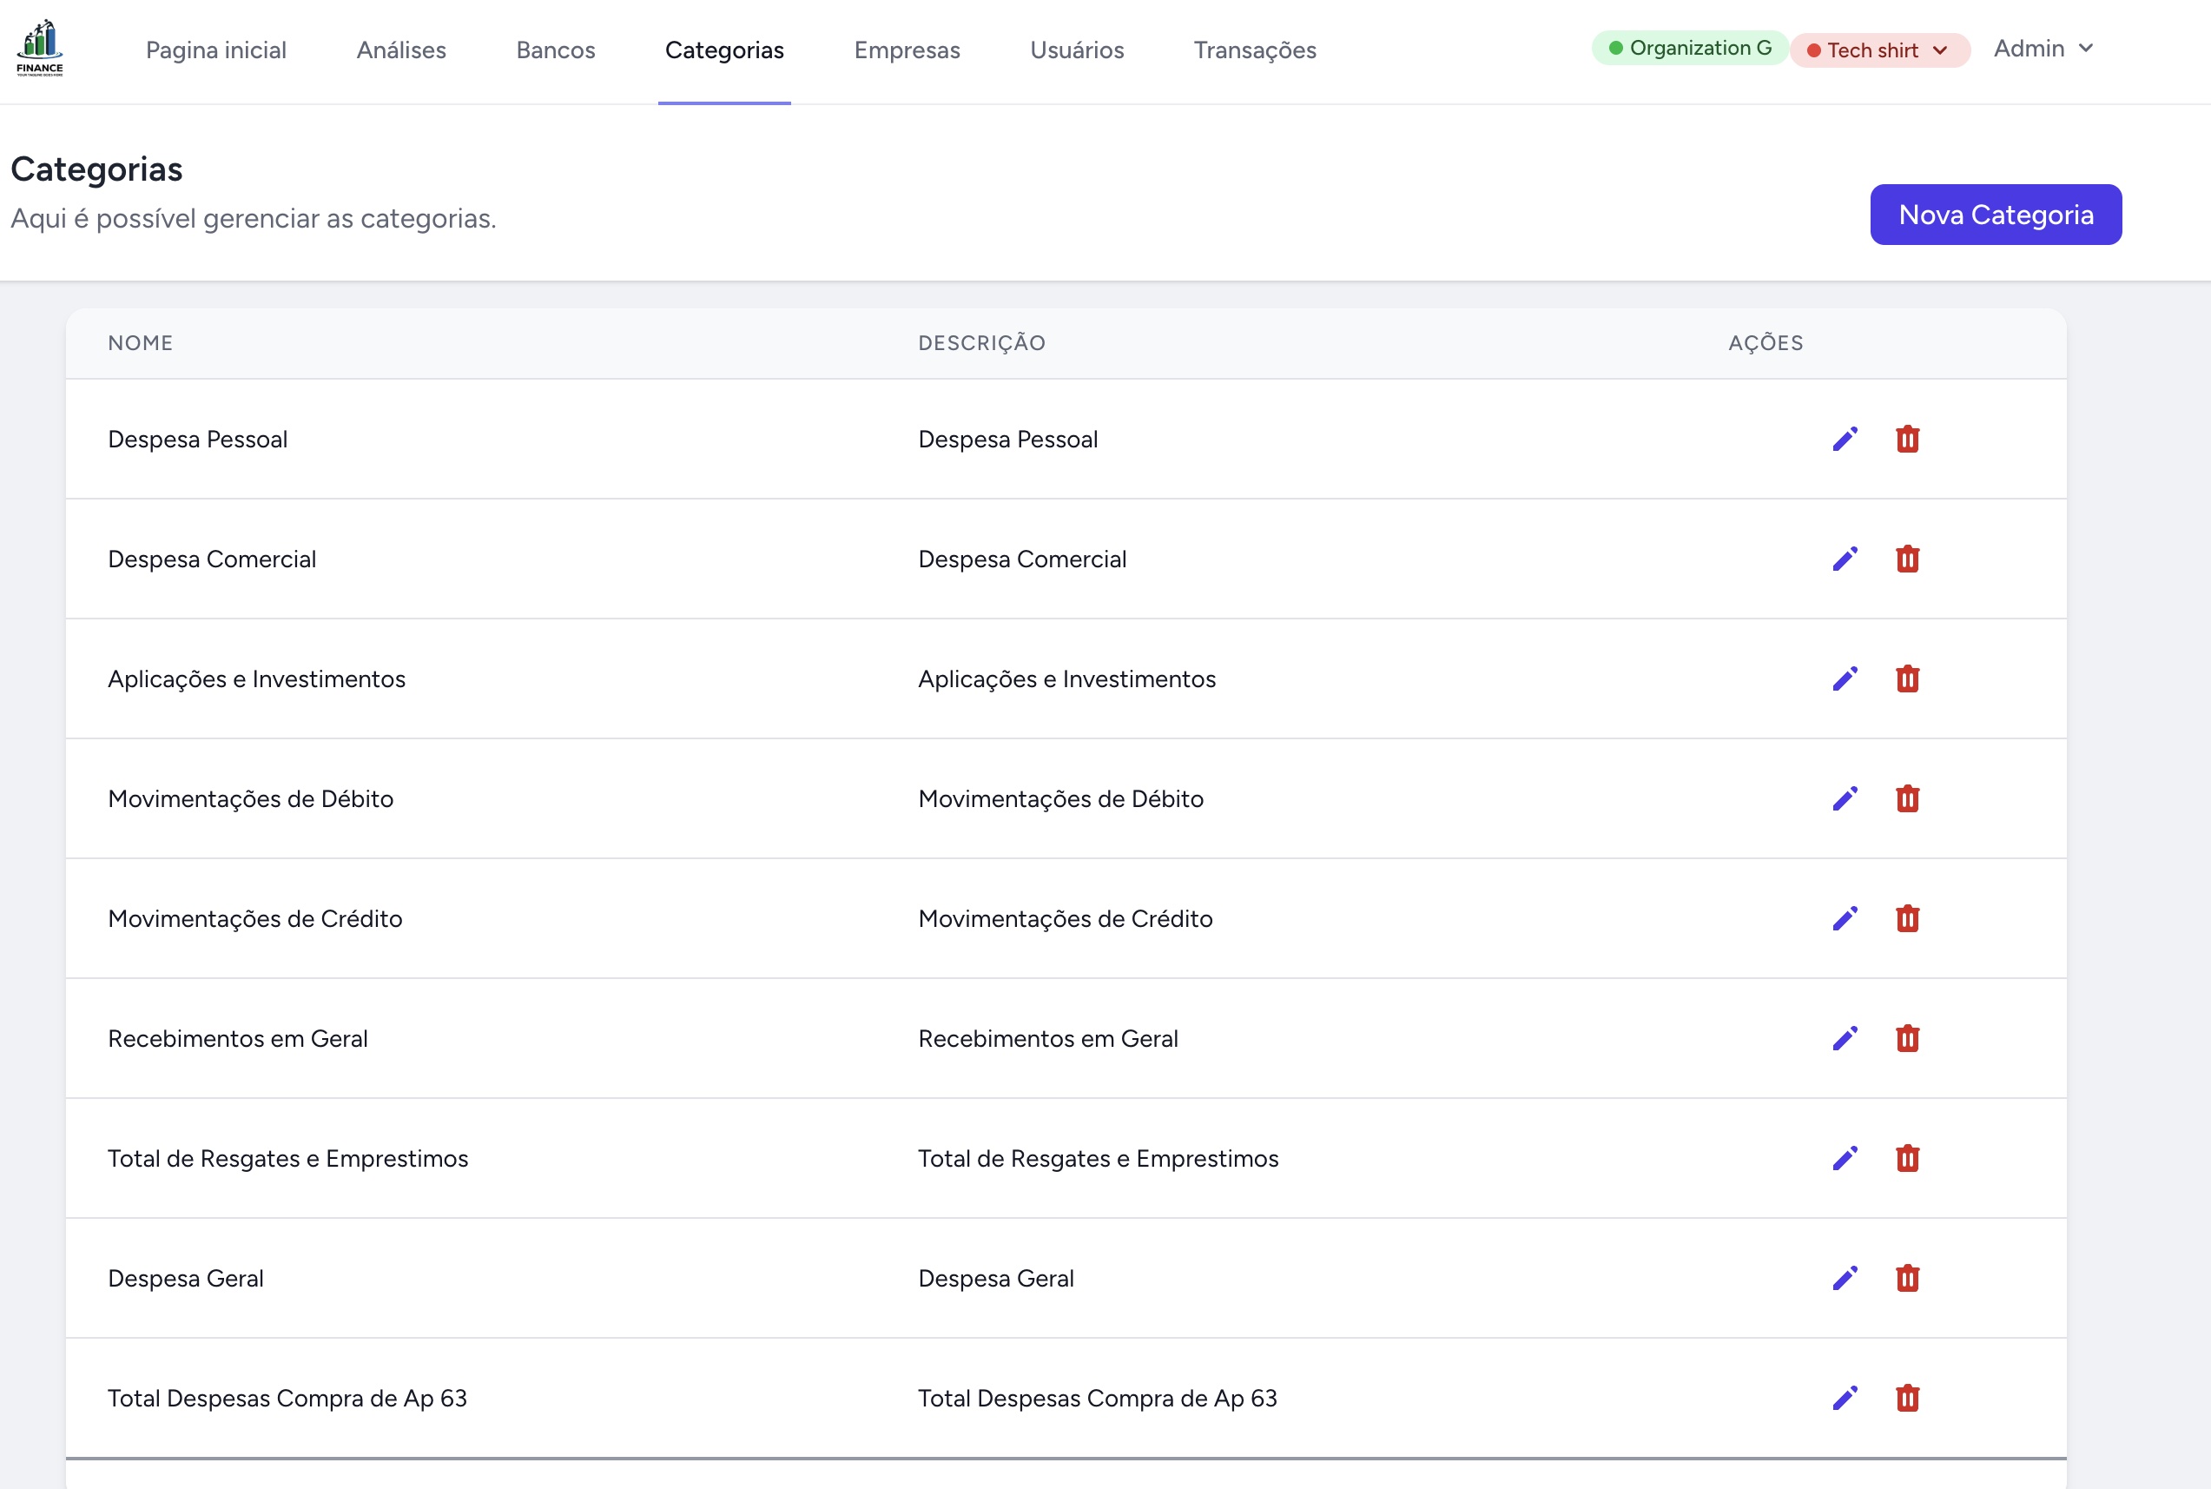Delete the Total de Resgates e Emprestimos category
The height and width of the screenshot is (1489, 2211).
(1907, 1158)
